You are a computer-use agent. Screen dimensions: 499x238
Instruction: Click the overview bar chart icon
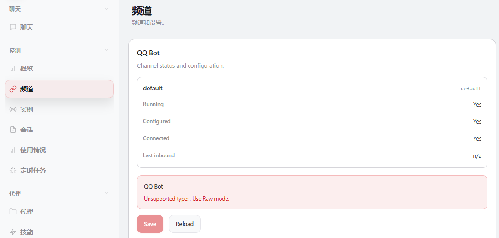click(13, 69)
